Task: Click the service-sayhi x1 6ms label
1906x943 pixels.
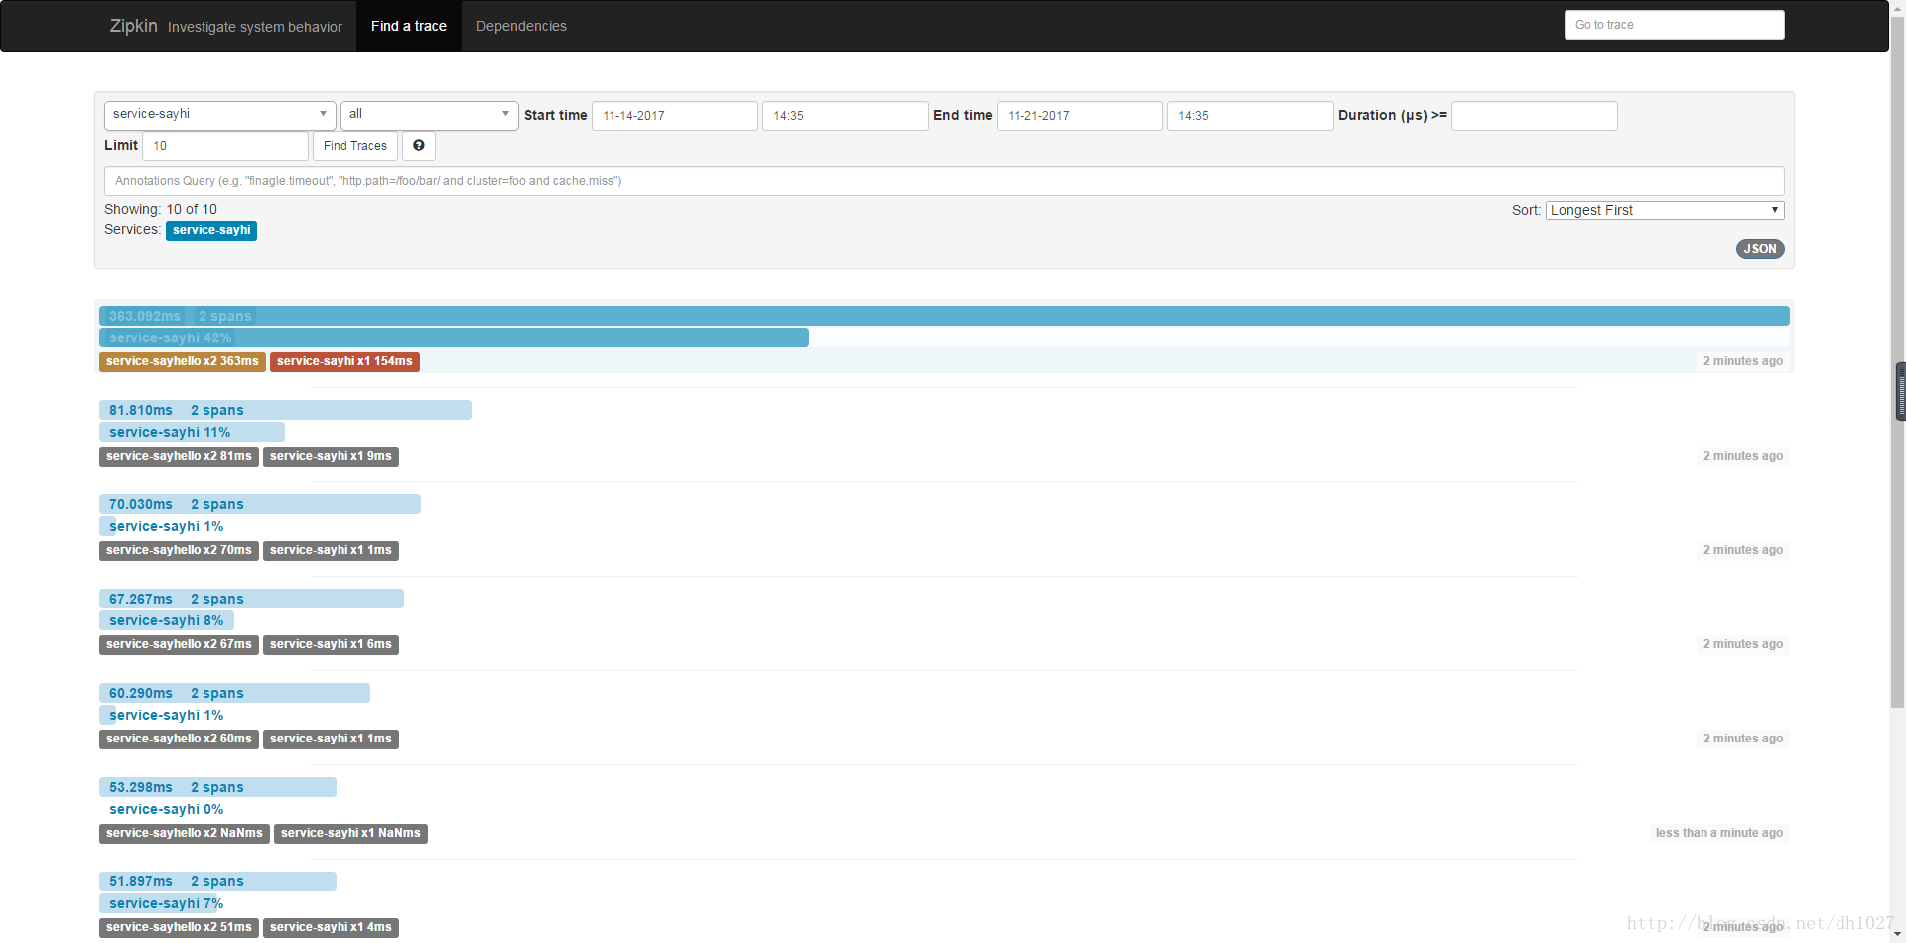Action: coord(331,645)
